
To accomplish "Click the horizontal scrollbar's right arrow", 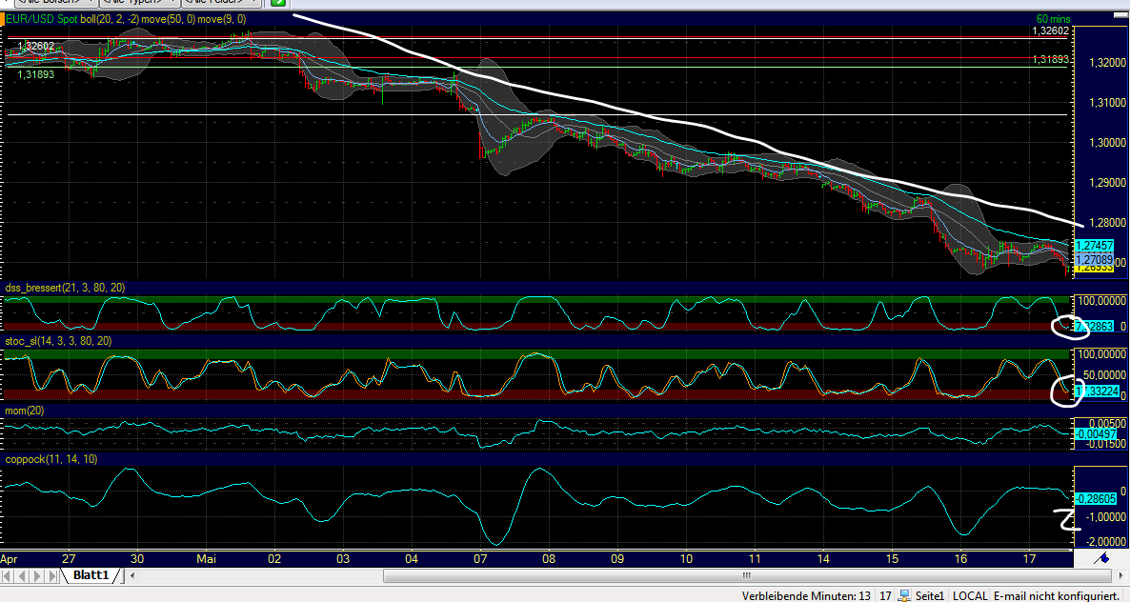I will click(x=1122, y=575).
